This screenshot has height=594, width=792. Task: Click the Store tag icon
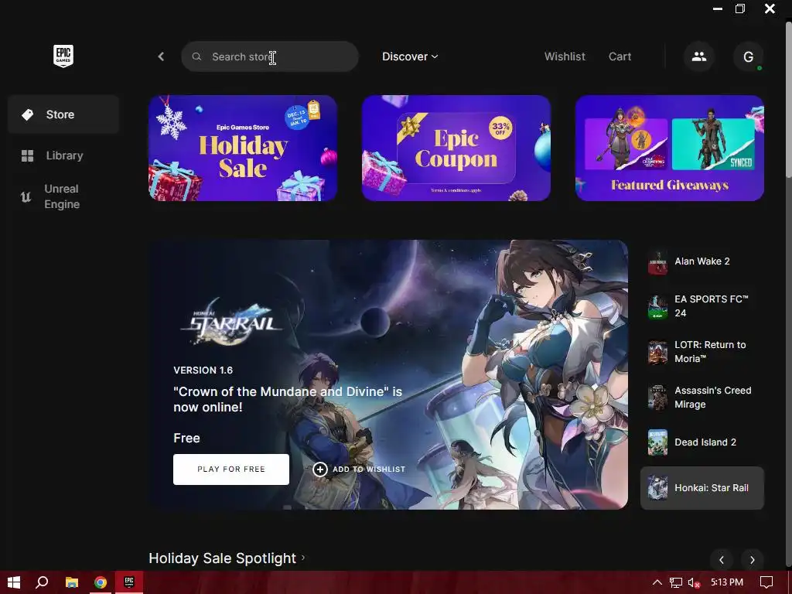pyautogui.click(x=27, y=114)
